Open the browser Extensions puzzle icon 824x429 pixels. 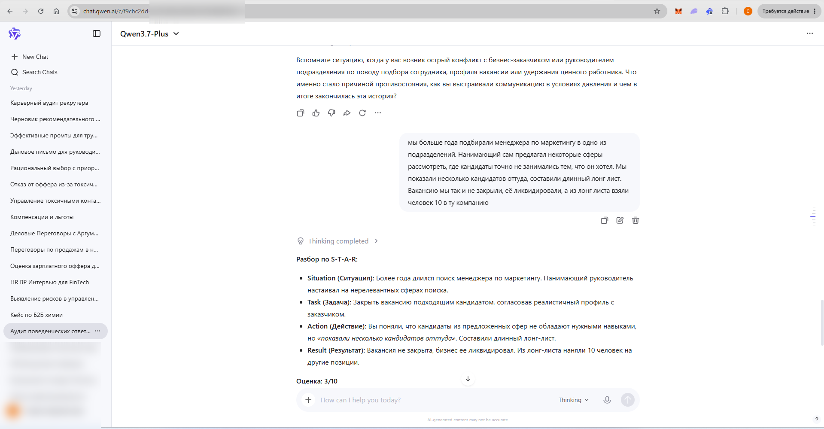(x=725, y=11)
